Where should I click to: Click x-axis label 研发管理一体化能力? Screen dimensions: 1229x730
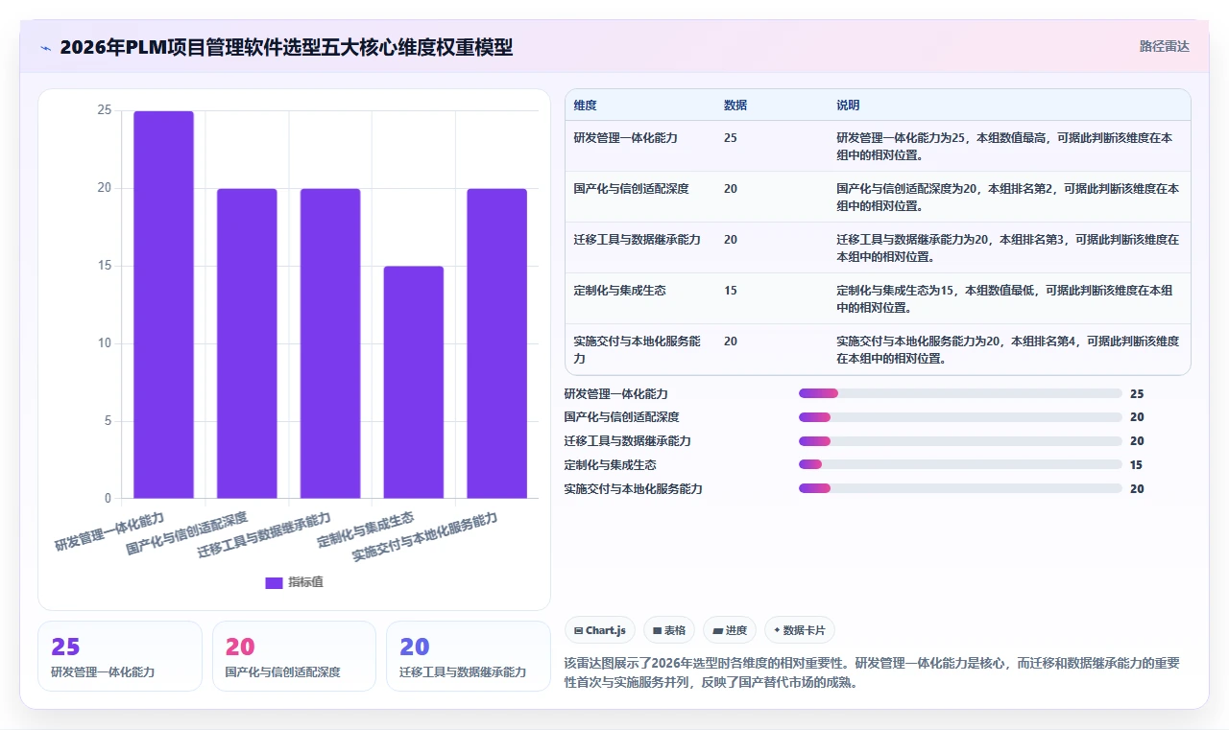click(110, 531)
